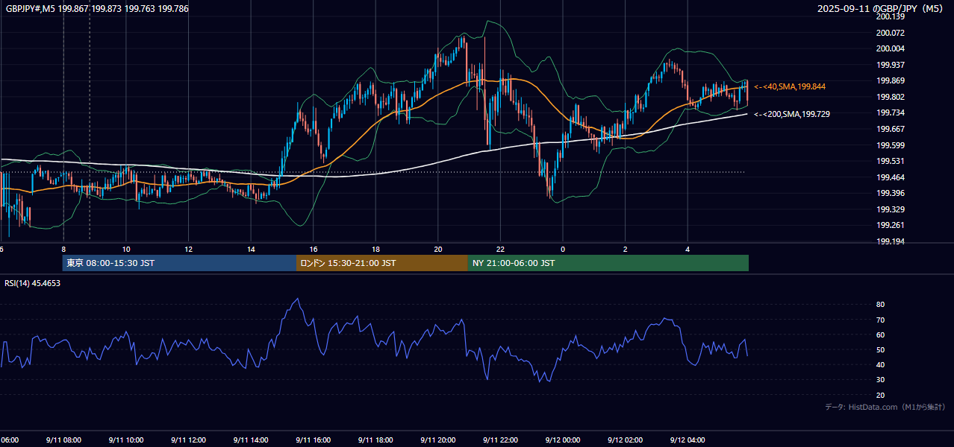Click the '2025-09-11 のGBP/JPY (M5)' chart title
The height and width of the screenshot is (447, 954).
pyautogui.click(x=882, y=9)
